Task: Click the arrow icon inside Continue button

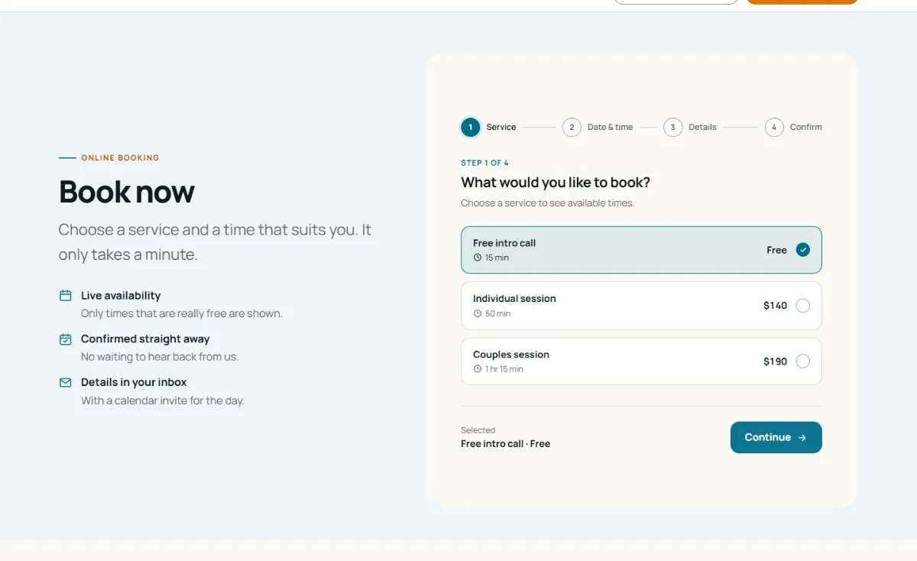Action: click(802, 438)
